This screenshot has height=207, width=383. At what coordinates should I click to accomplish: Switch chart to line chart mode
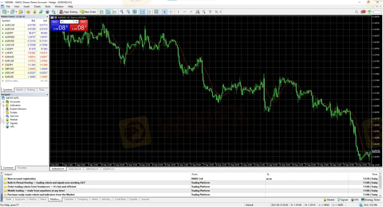[x=114, y=12]
